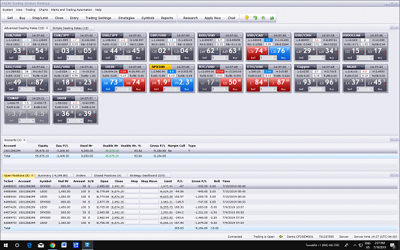Click the Stop/Limit toolbar button

coord(40,18)
